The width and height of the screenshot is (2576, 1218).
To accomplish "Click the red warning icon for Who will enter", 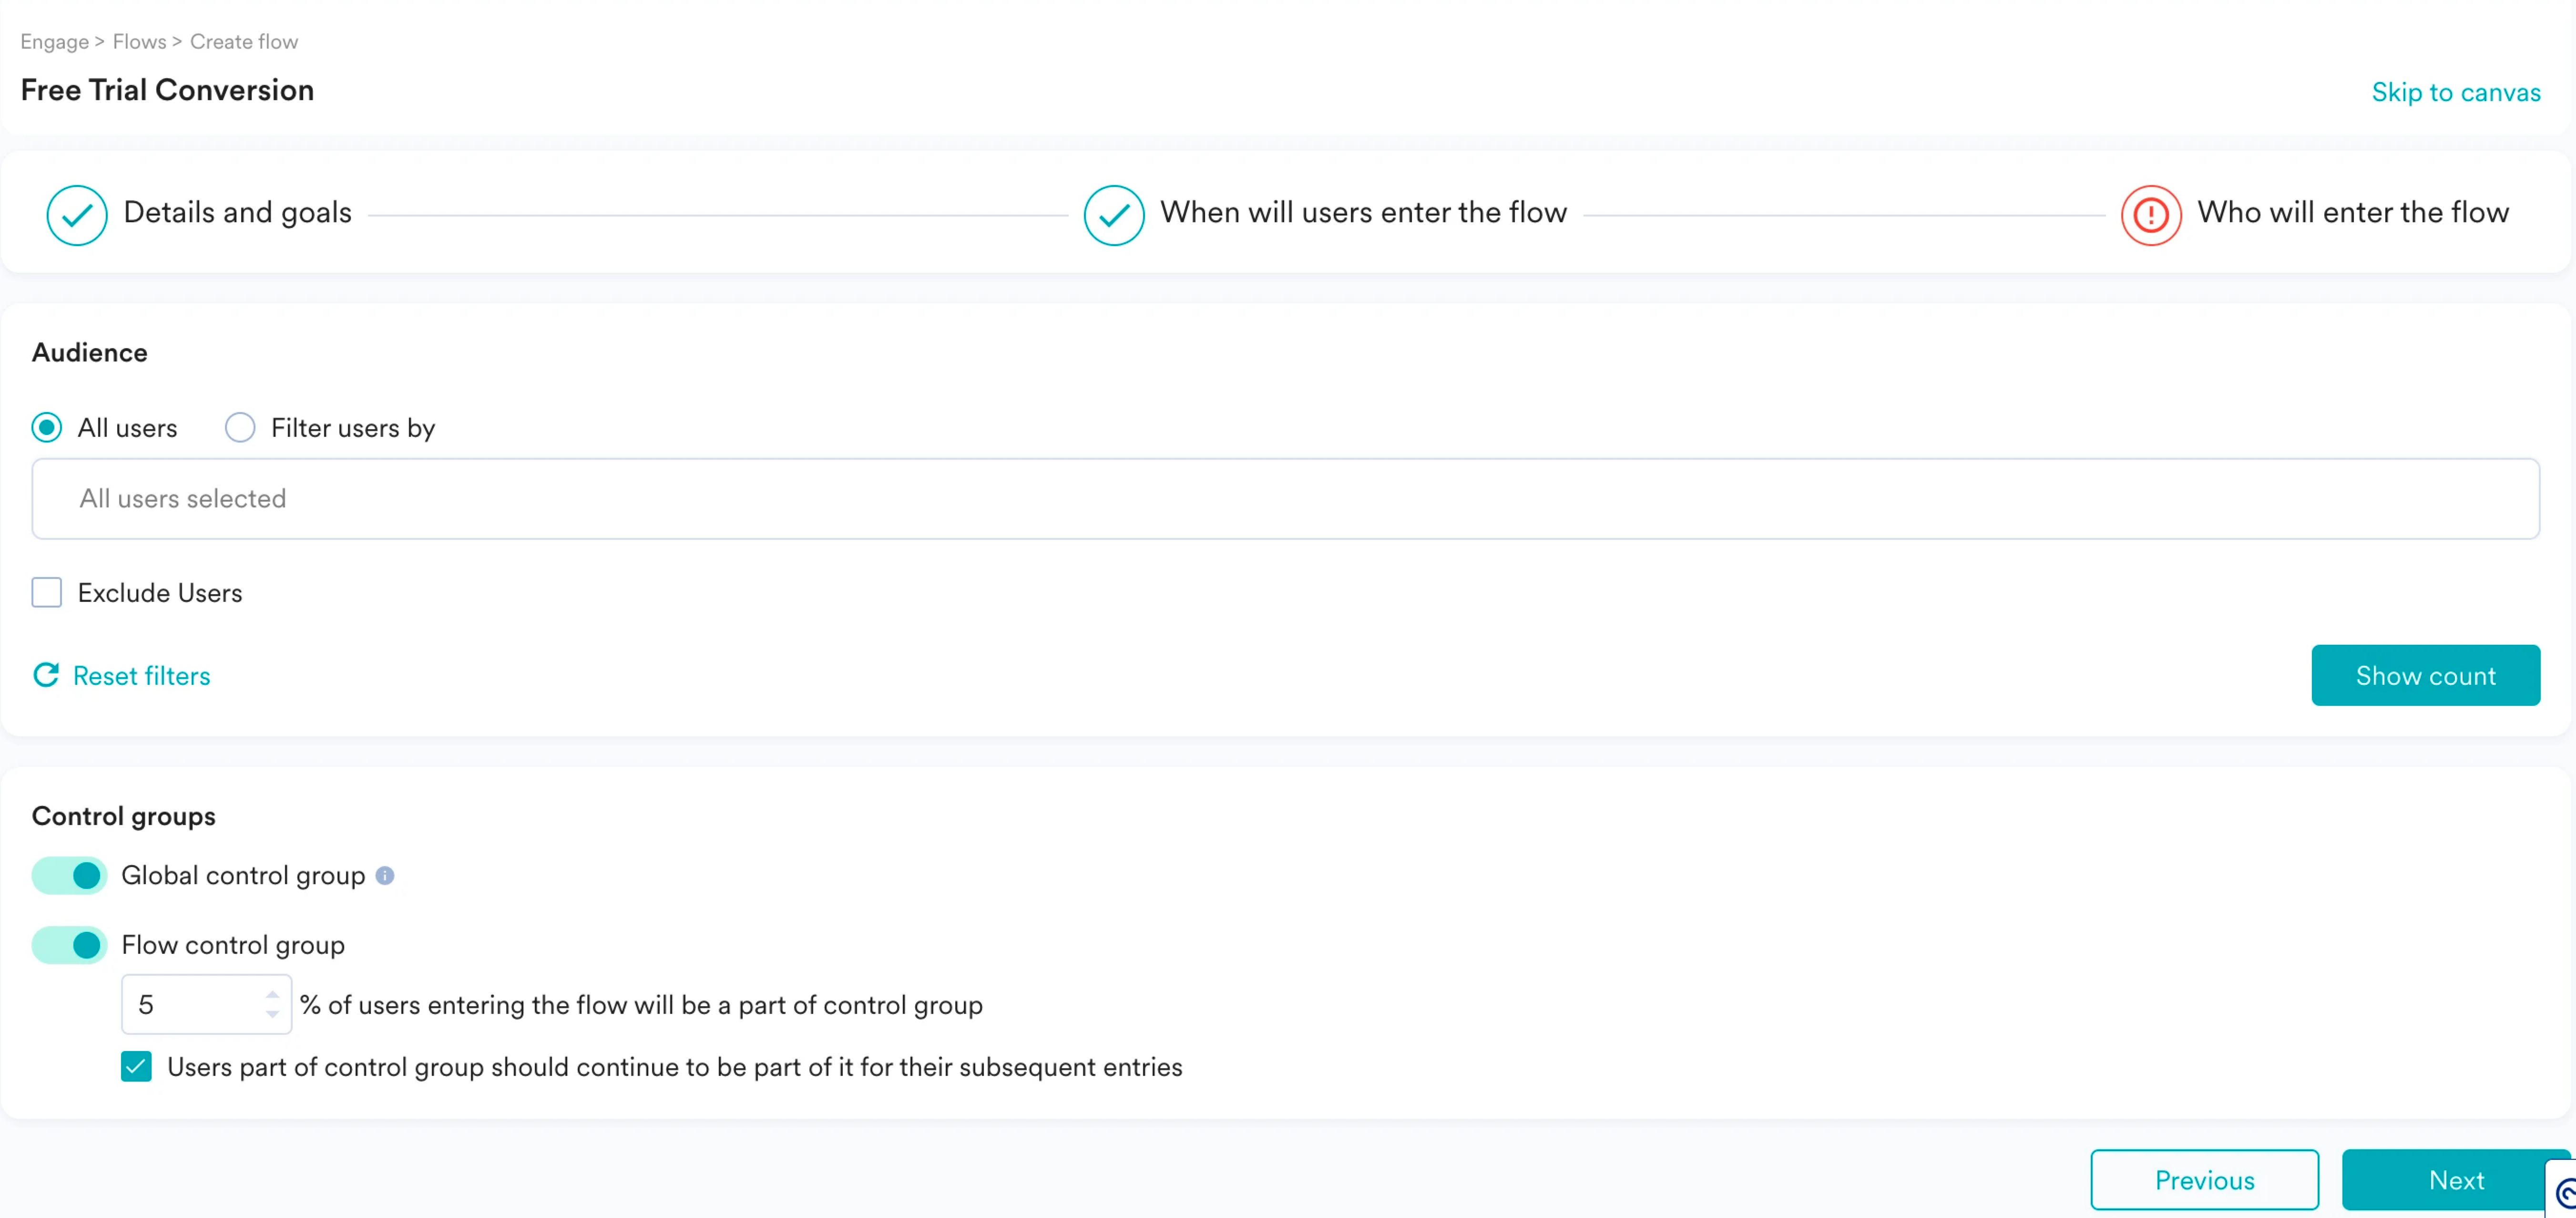I will [2150, 214].
